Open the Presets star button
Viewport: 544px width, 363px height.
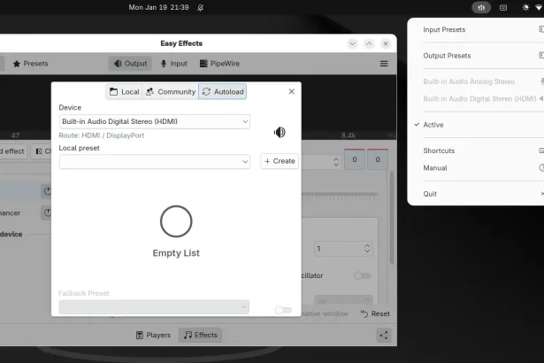click(30, 64)
